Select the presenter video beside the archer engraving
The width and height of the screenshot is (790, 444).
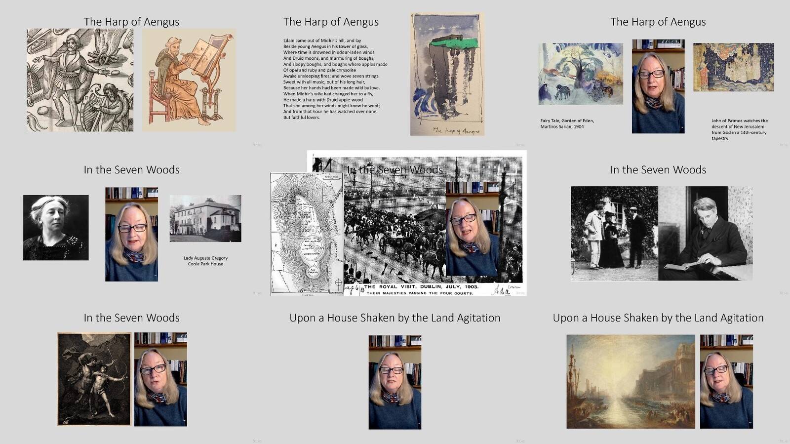160,379
